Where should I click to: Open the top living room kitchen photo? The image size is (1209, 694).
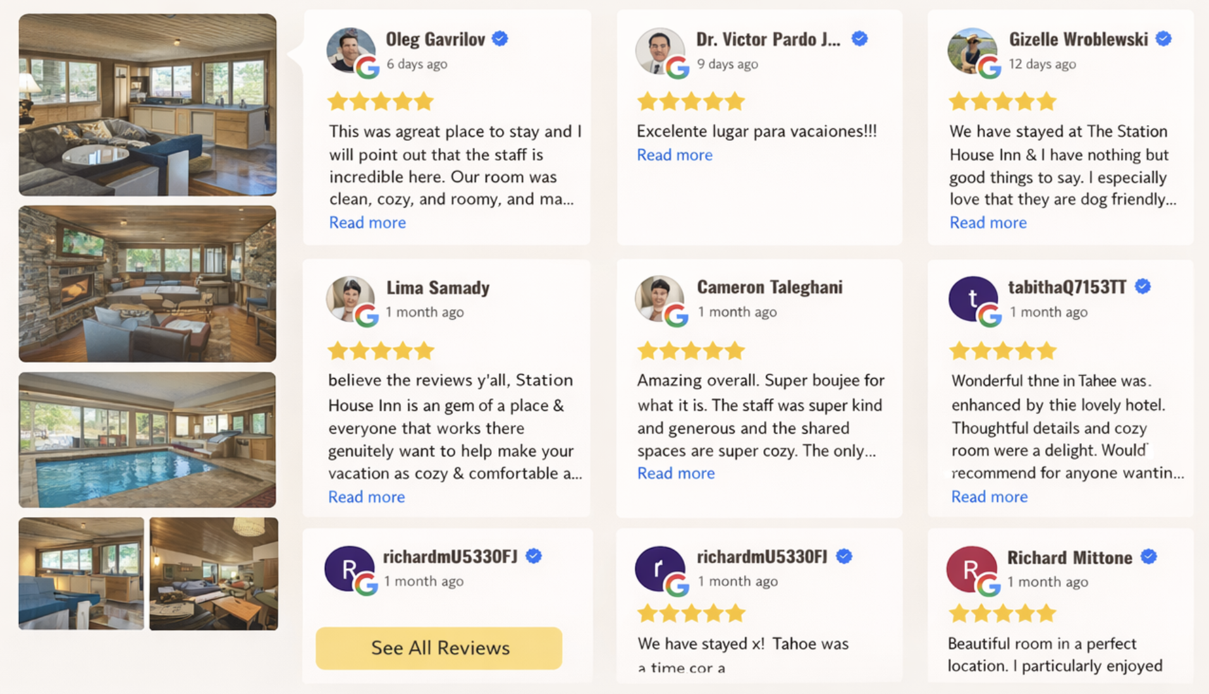[147, 105]
